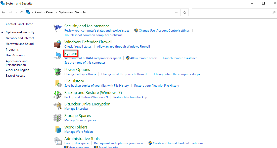Open Clock and Region category
The image size is (277, 148).
(18, 70)
